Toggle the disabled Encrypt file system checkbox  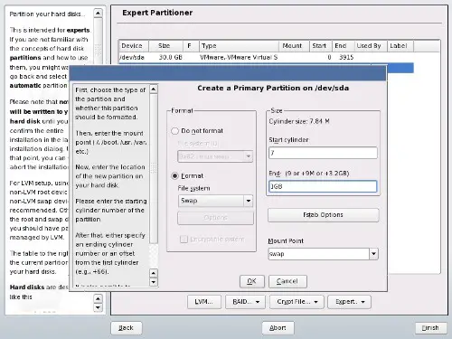point(184,240)
